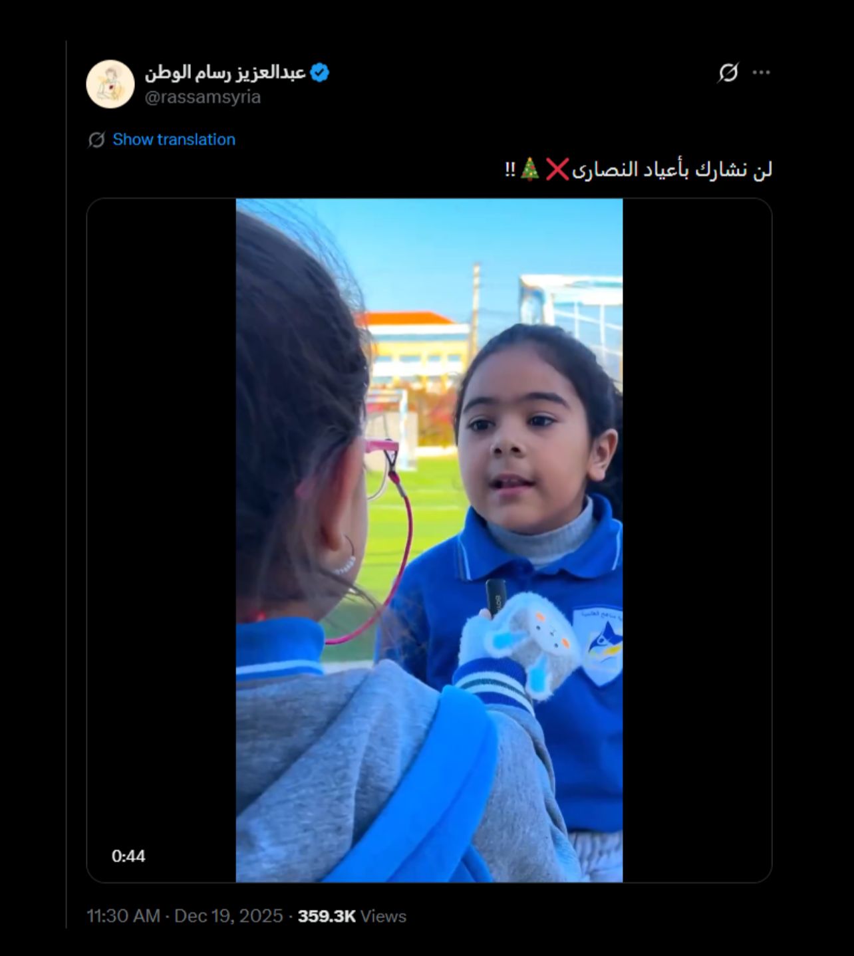The height and width of the screenshot is (956, 854).
Task: Click the Christmas tree emoji in tweet
Action: point(530,169)
